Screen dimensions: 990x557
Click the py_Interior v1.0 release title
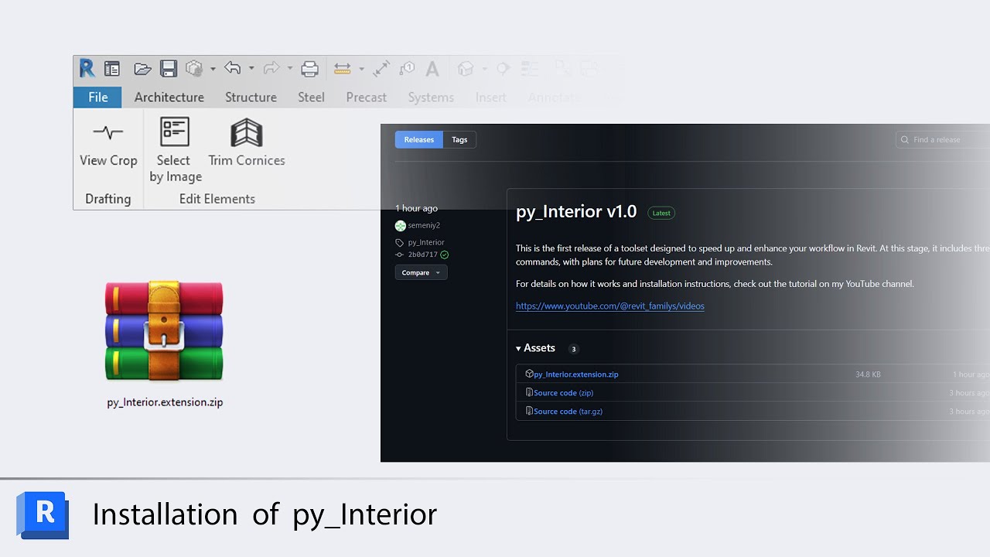coord(576,211)
